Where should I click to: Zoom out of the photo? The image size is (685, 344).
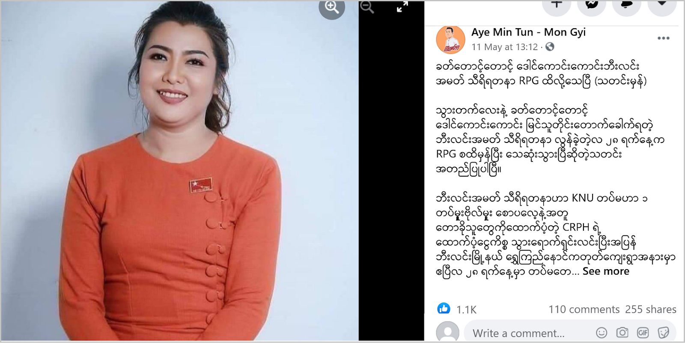(x=367, y=7)
